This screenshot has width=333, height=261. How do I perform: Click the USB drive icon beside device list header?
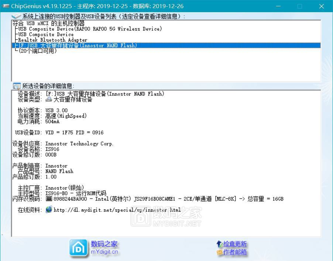[x=16, y=16]
